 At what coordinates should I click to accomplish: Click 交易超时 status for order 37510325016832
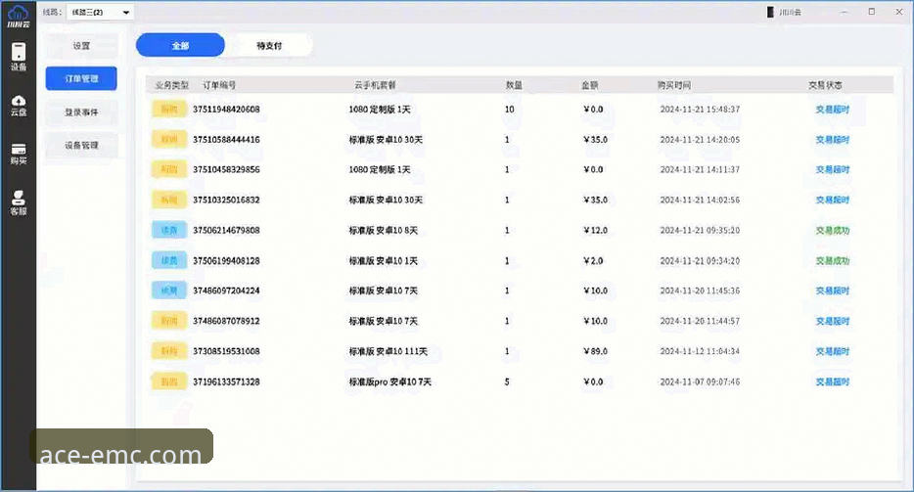pos(833,200)
